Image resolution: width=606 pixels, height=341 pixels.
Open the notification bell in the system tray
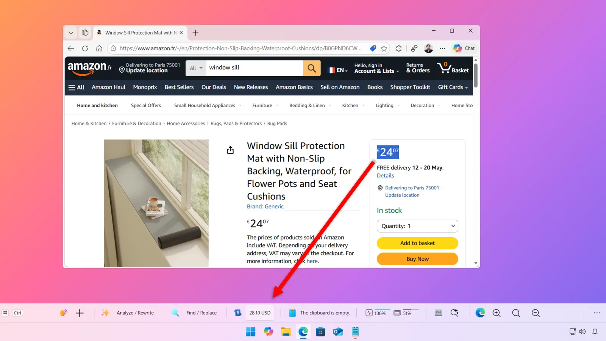coord(595,332)
